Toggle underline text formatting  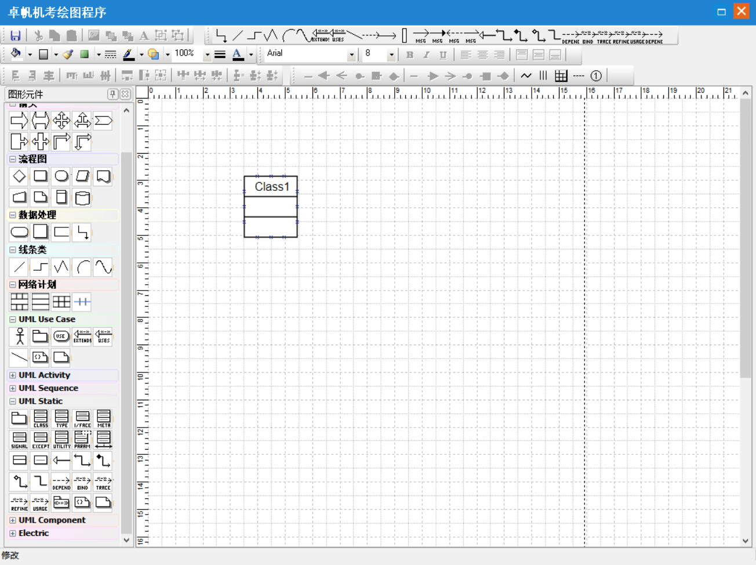(x=443, y=55)
